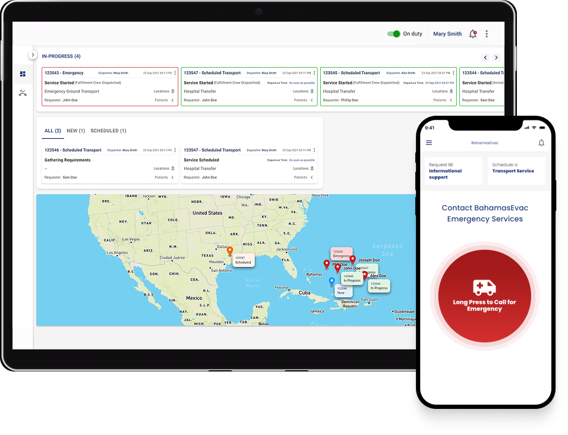Show Locations on Service Scheduled 123547 card
Image resolution: width=568 pixels, height=435 pixels.
pyautogui.click(x=303, y=169)
